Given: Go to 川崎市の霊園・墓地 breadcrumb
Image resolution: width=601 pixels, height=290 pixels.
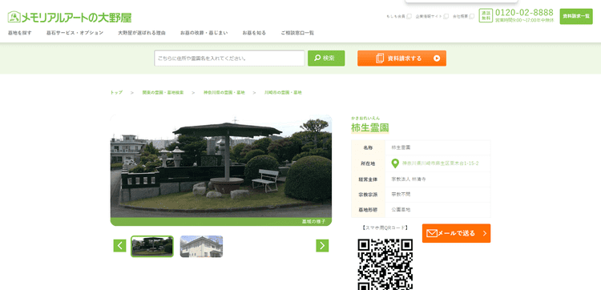Looking at the screenshot, I should click(x=283, y=93).
